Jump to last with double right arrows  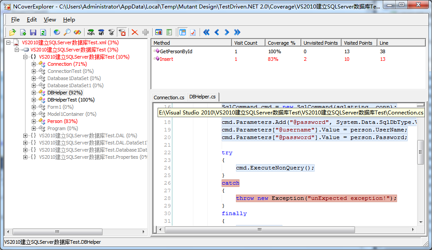point(237,33)
